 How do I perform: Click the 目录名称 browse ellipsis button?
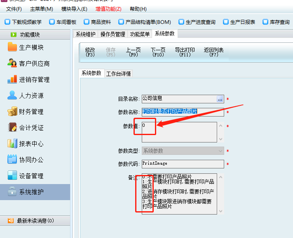(220, 99)
